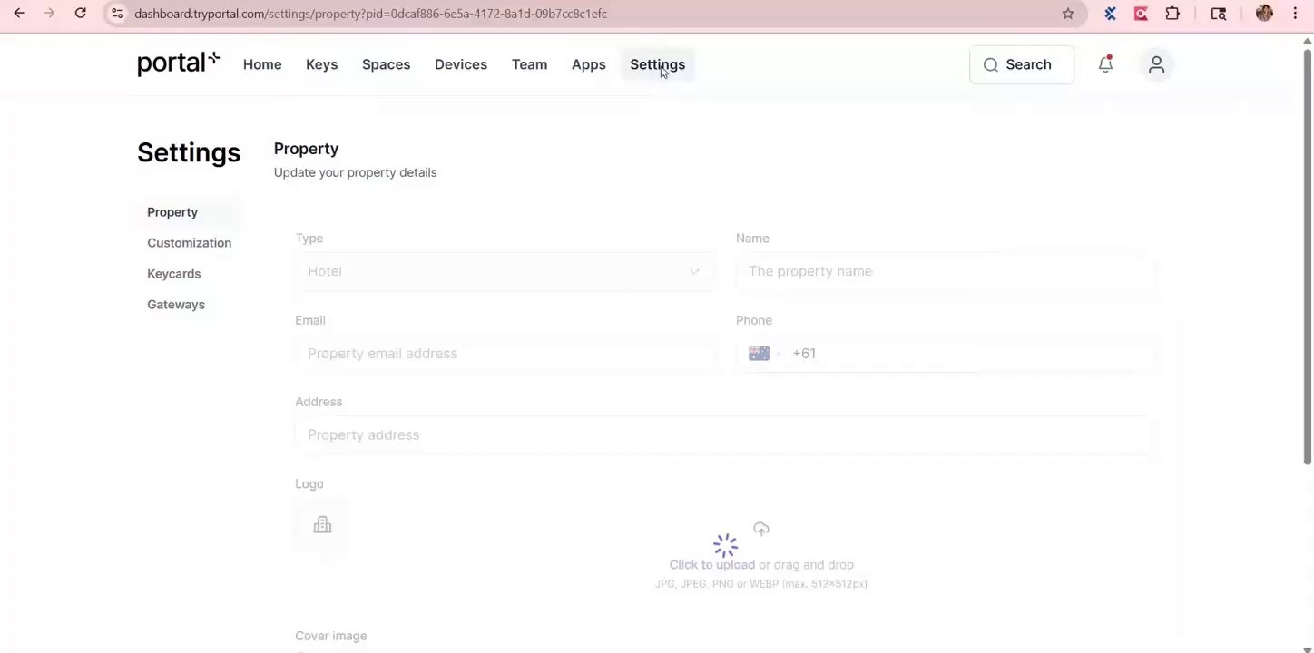1314x653 pixels.
Task: Click the Chrome profile picture
Action: [1264, 14]
